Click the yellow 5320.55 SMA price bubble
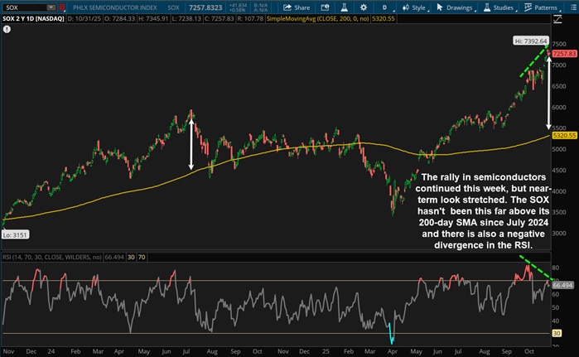The width and height of the screenshot is (579, 357). pos(565,136)
